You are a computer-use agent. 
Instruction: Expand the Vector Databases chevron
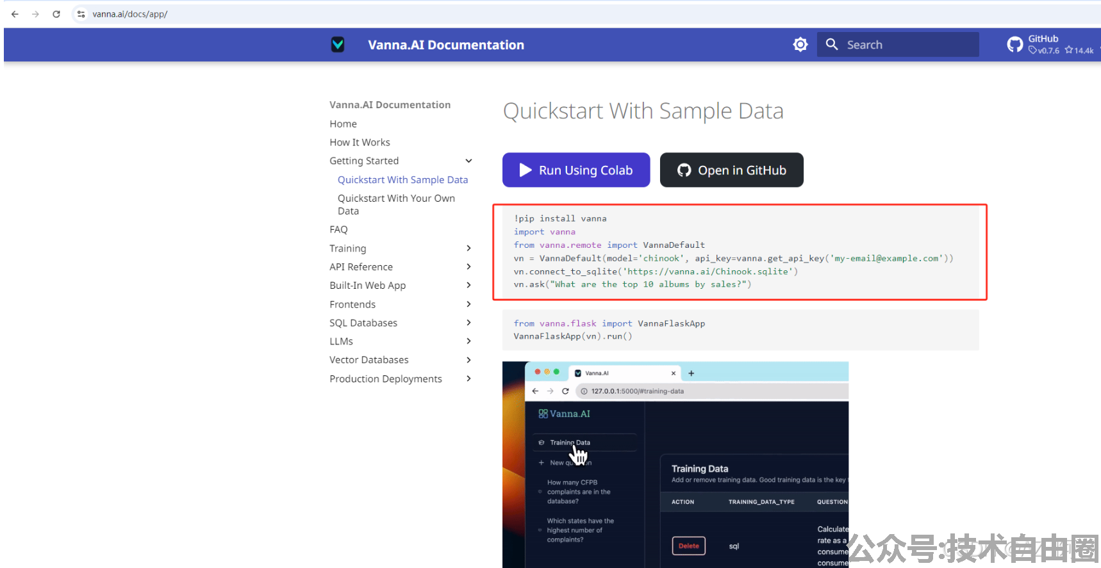pyautogui.click(x=468, y=360)
